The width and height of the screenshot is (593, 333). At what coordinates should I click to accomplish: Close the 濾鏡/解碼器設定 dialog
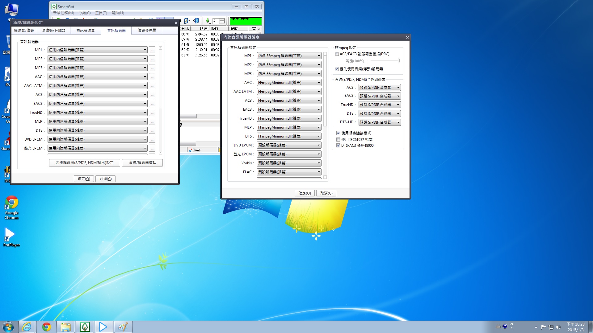(x=176, y=23)
